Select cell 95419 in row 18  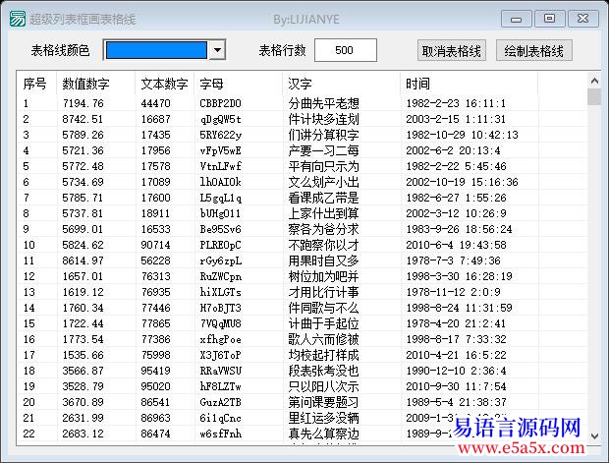(156, 371)
